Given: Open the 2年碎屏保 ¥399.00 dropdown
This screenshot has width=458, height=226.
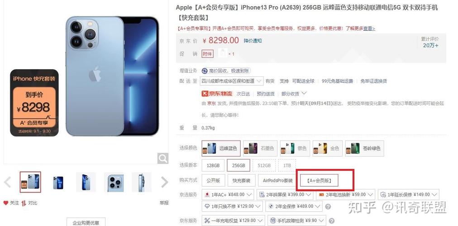Looking at the screenshot, I should pyautogui.click(x=285, y=194).
